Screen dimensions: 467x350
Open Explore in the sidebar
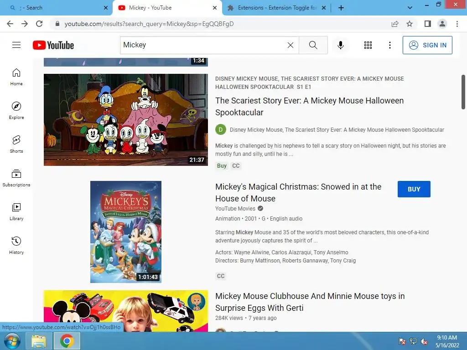tap(16, 111)
